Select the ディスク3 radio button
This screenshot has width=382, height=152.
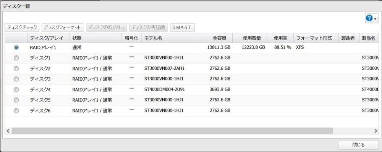click(x=16, y=79)
